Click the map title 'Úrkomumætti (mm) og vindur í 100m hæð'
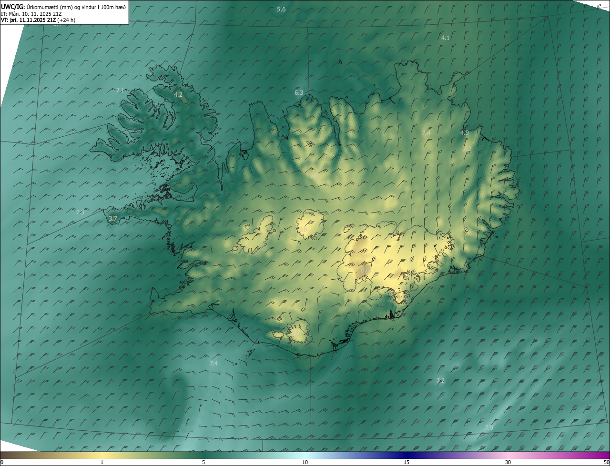Image resolution: width=610 pixels, height=466 pixels. point(76,6)
